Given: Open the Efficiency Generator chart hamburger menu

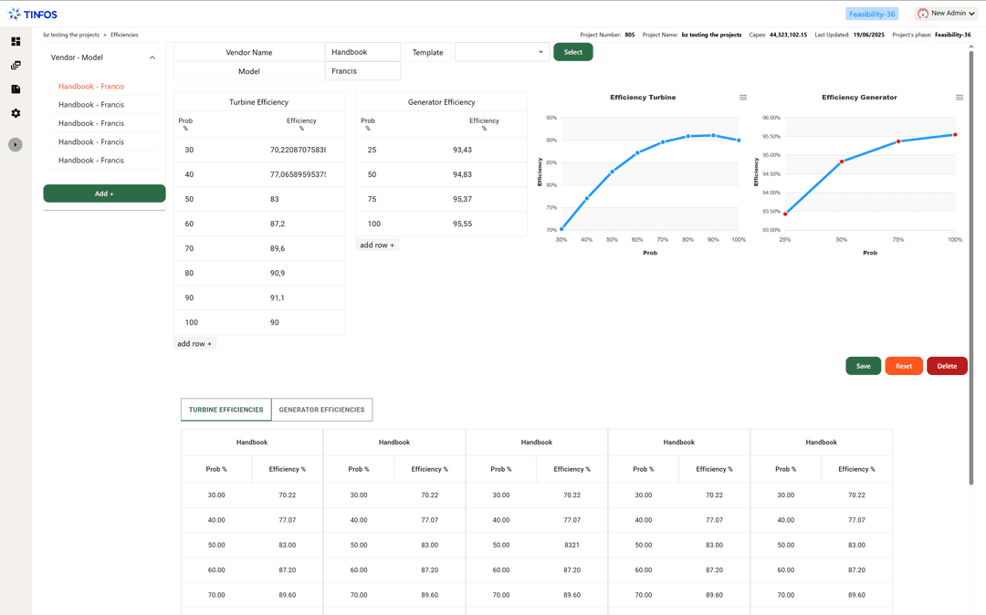Looking at the screenshot, I should pyautogui.click(x=960, y=98).
